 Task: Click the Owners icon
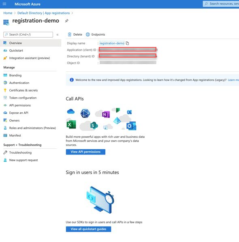click(5, 120)
